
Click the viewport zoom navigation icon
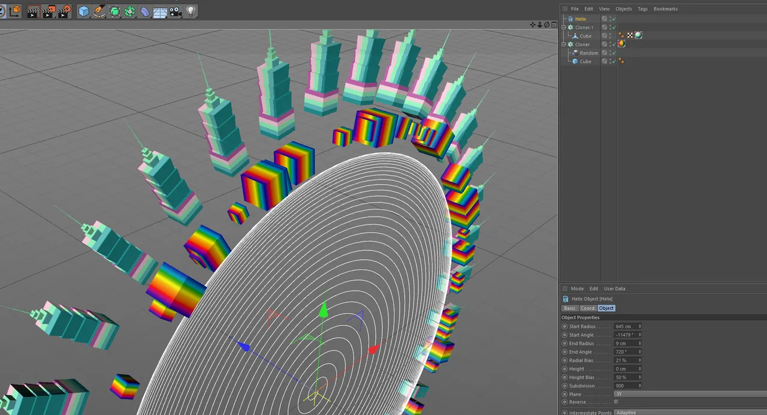[539, 25]
